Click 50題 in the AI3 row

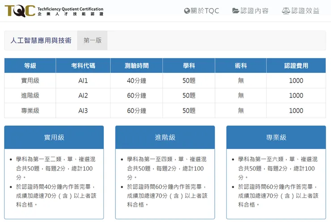[189, 110]
